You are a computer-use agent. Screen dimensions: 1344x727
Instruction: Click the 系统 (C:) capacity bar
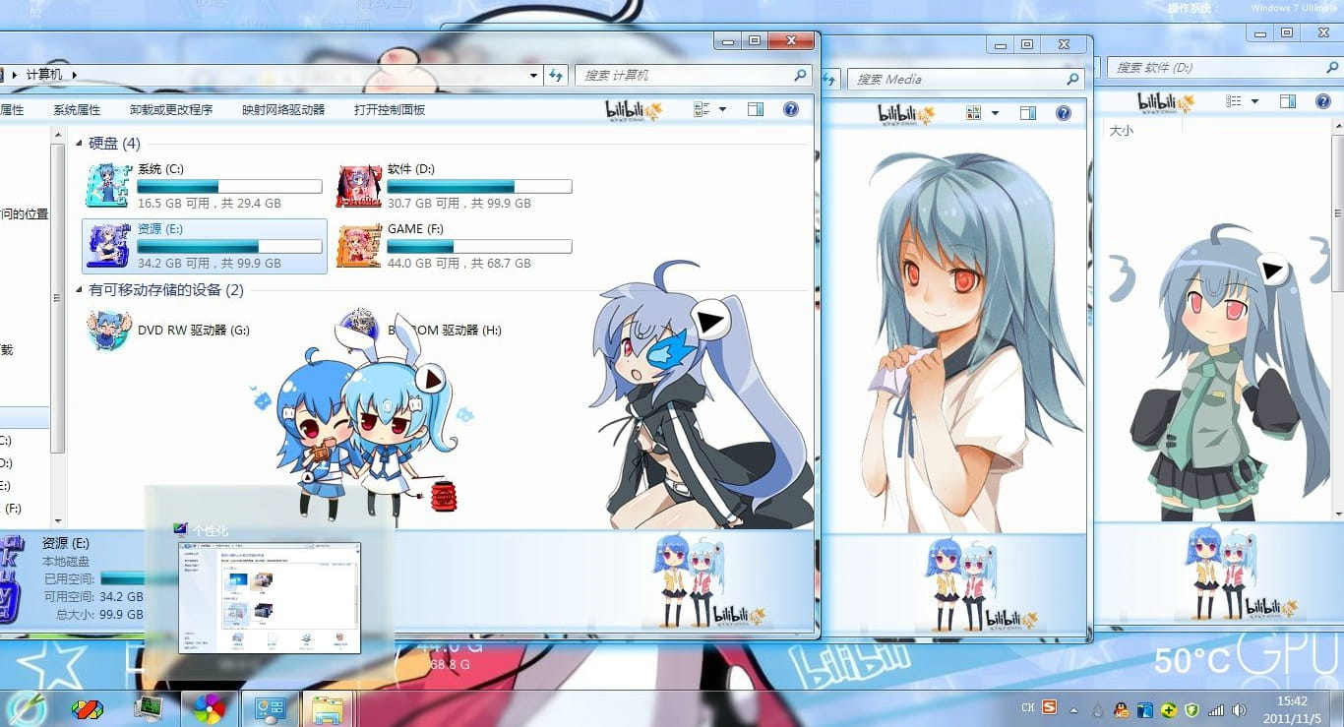(229, 186)
